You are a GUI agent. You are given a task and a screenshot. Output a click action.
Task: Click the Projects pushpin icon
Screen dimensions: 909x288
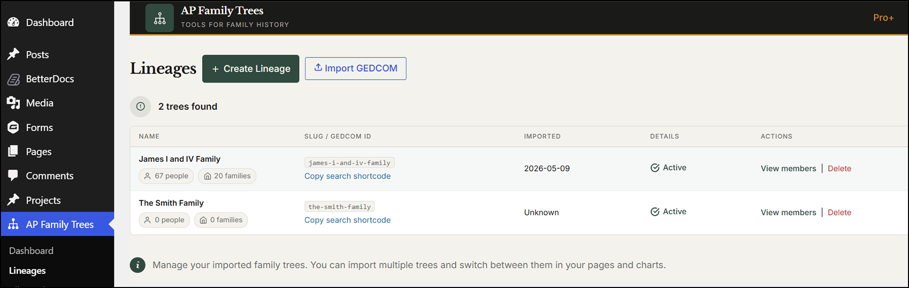coord(14,200)
